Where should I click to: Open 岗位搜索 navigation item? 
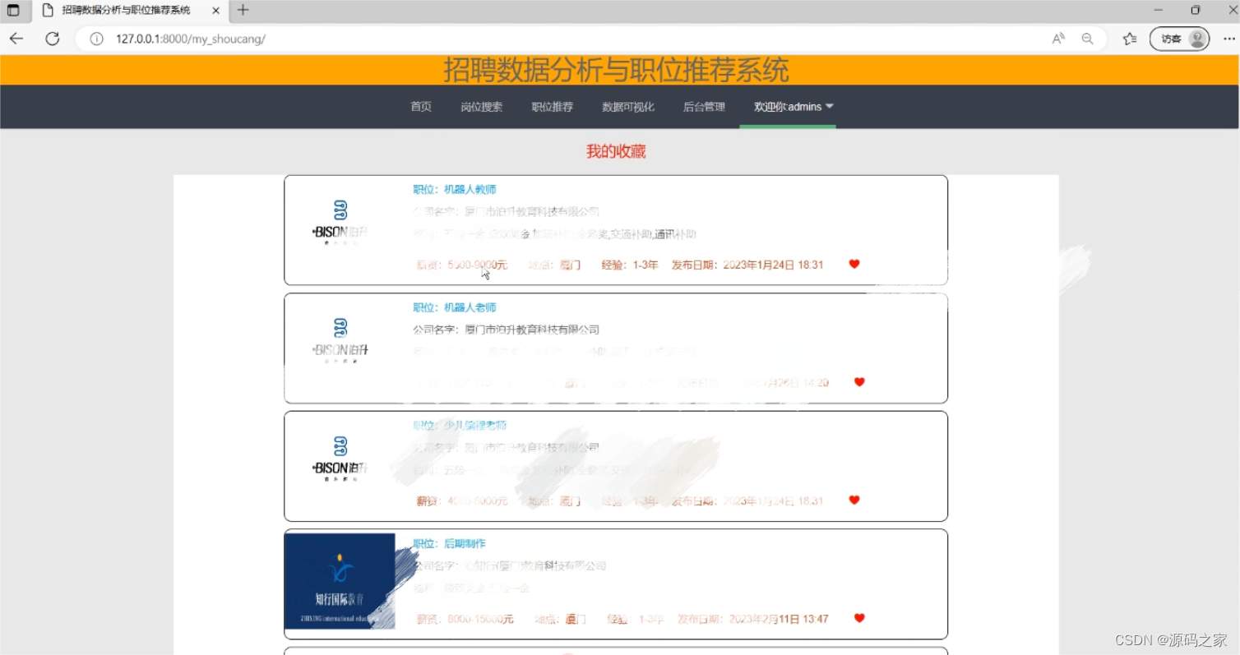click(481, 107)
